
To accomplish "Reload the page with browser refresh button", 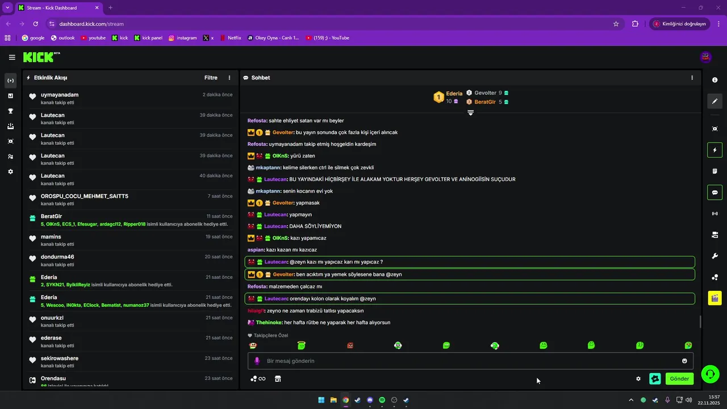I will pos(36,24).
